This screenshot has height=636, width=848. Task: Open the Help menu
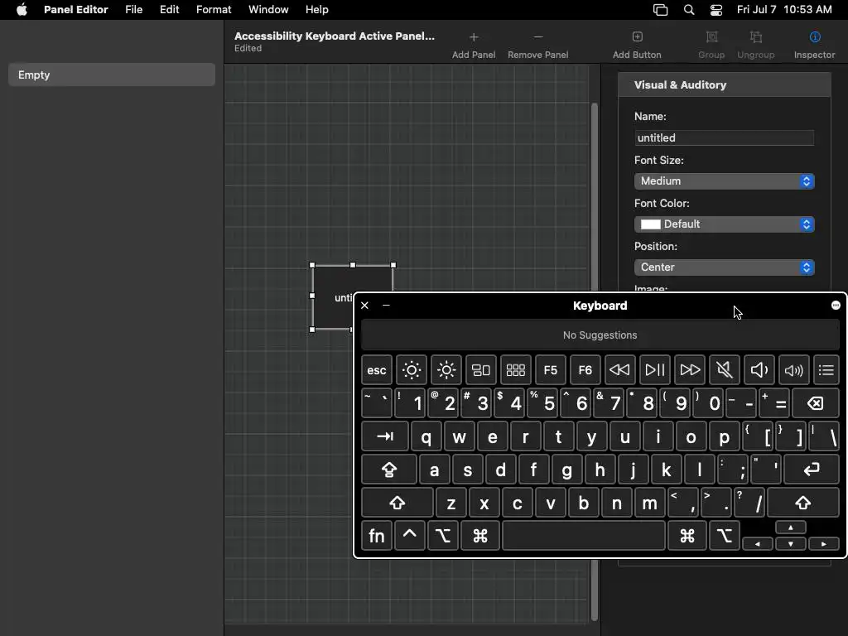(x=317, y=10)
